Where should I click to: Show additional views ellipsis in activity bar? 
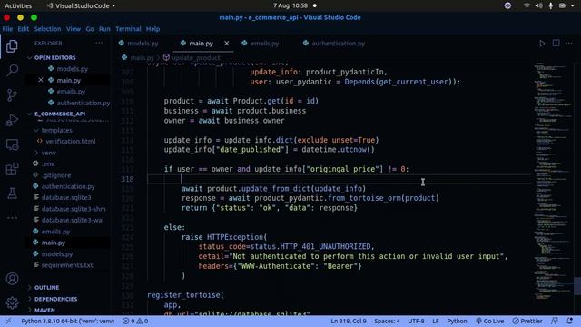tap(12, 218)
